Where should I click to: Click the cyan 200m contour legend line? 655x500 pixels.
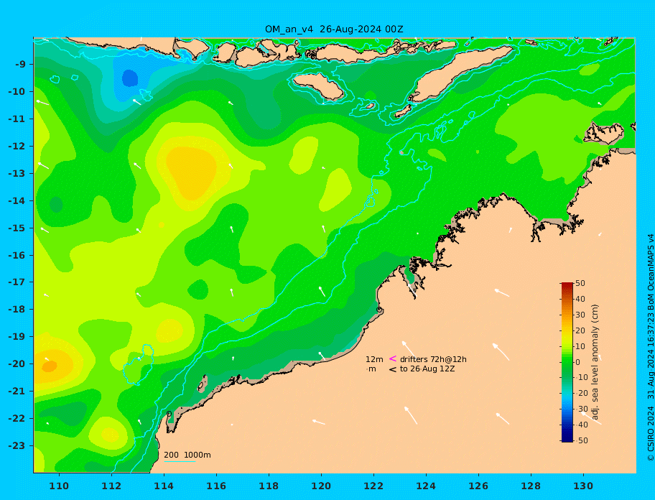coord(180,462)
